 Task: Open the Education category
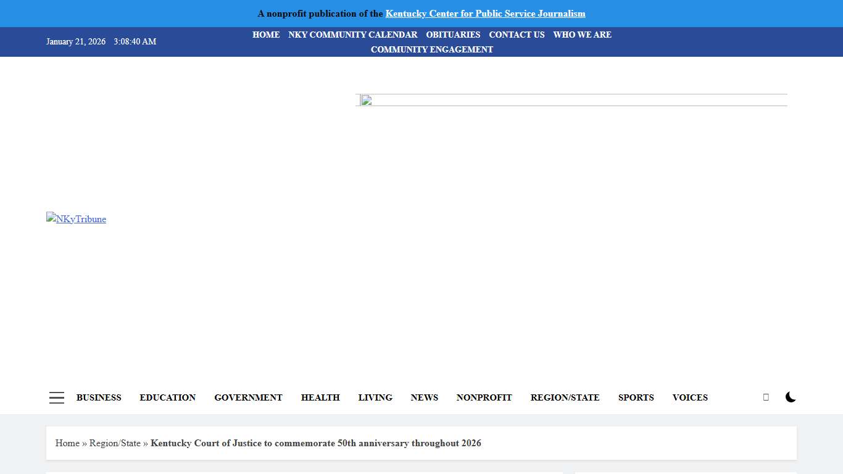click(x=167, y=397)
